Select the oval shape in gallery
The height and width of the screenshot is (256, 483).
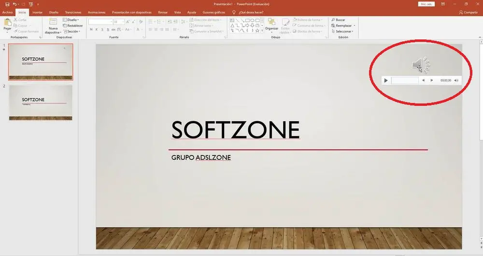(252, 20)
